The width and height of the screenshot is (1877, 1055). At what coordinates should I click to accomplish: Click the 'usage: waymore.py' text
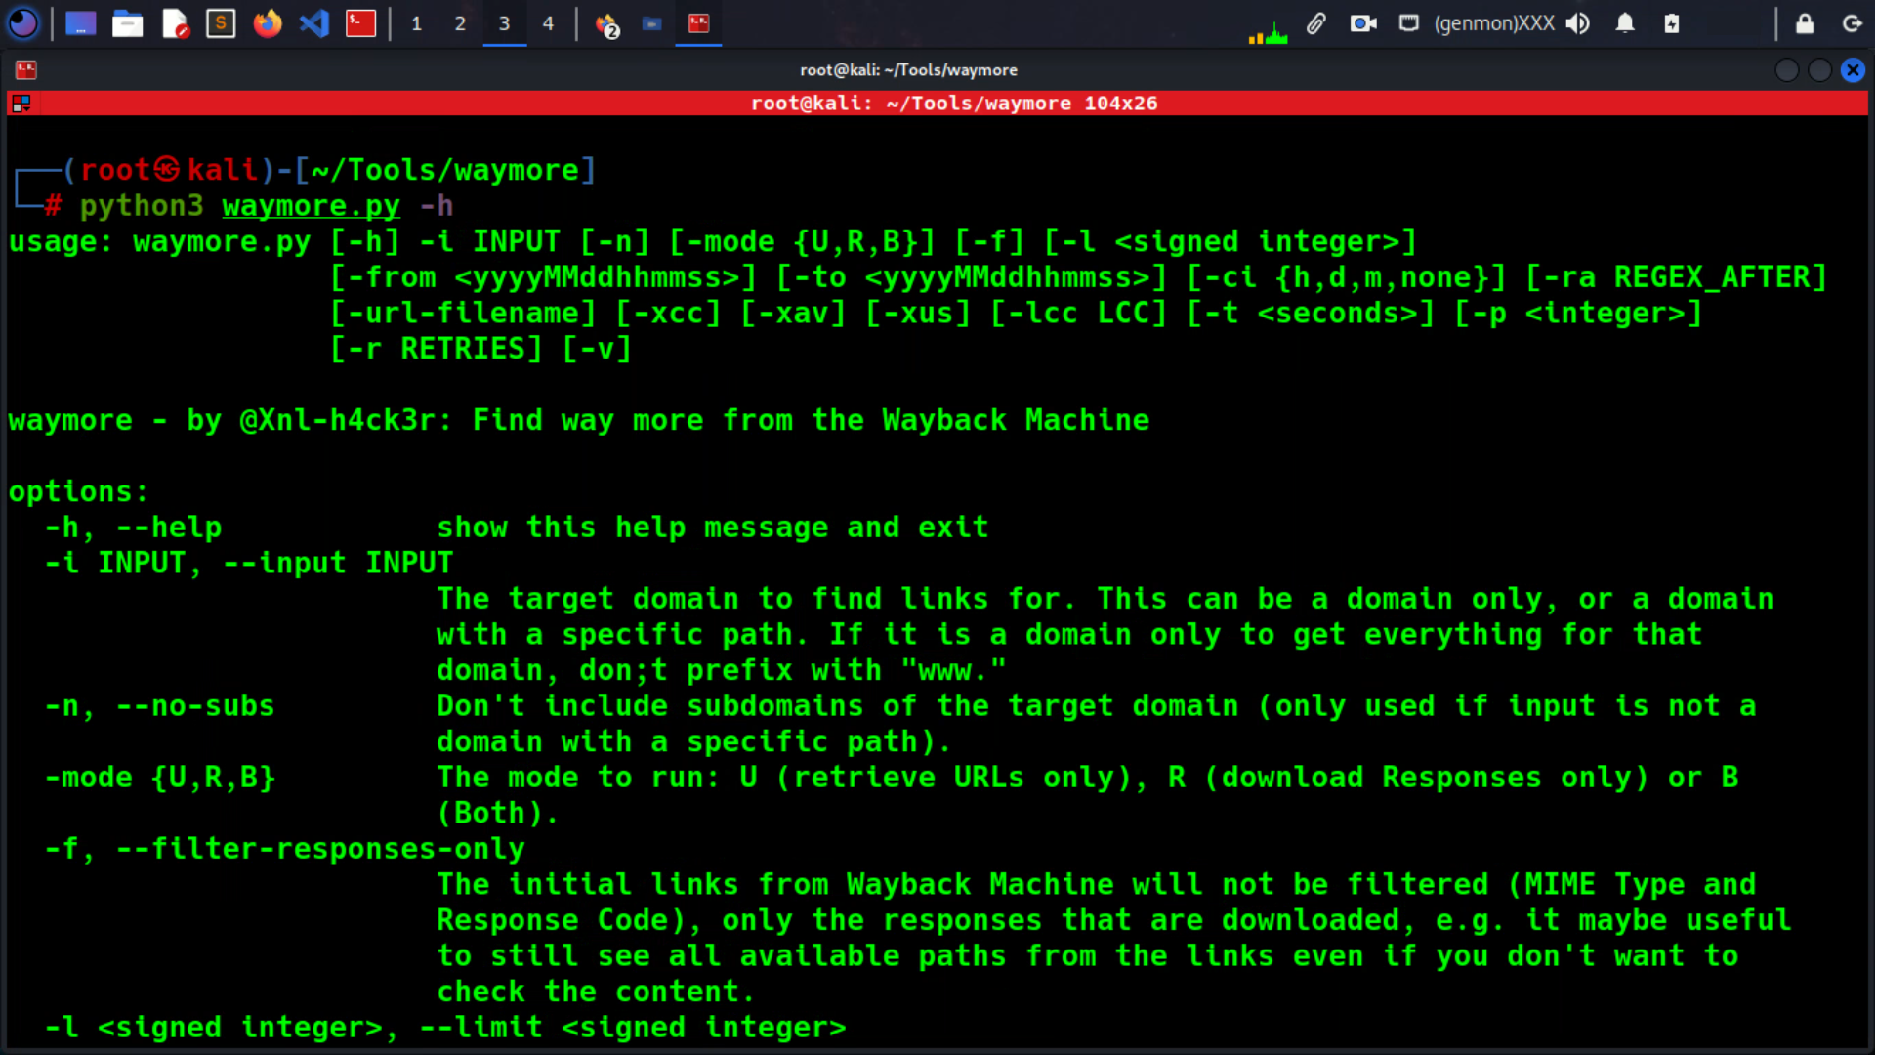[x=160, y=242]
